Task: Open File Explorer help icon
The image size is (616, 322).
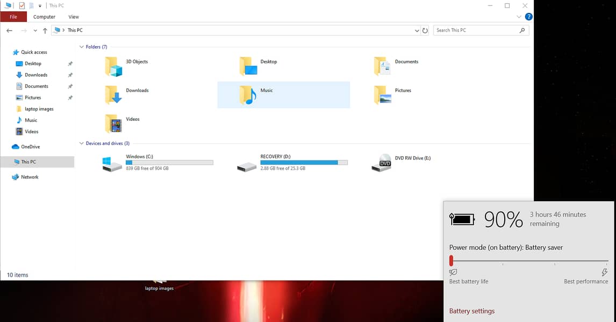Action: pyautogui.click(x=528, y=17)
